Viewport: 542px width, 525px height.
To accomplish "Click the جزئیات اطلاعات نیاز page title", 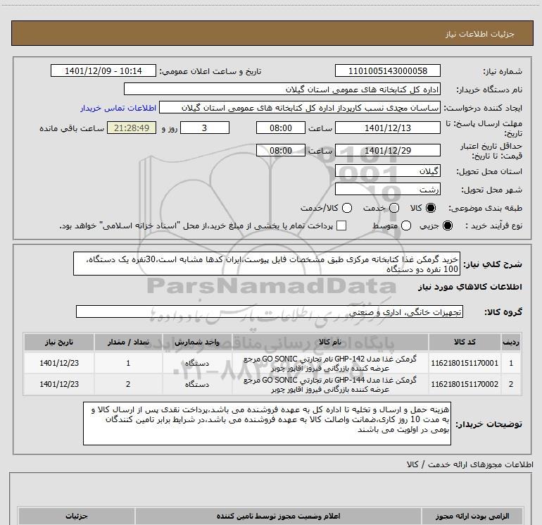I will (479, 34).
